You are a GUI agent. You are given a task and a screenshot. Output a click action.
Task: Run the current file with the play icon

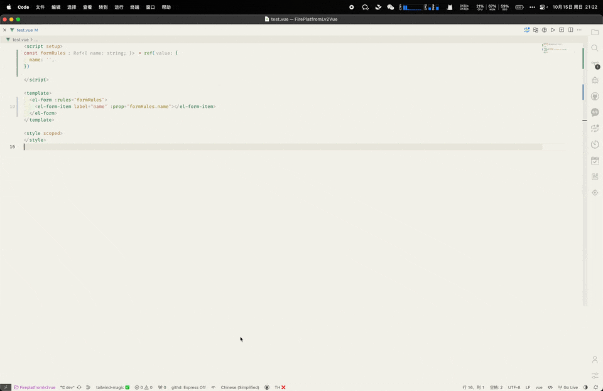[x=553, y=29]
